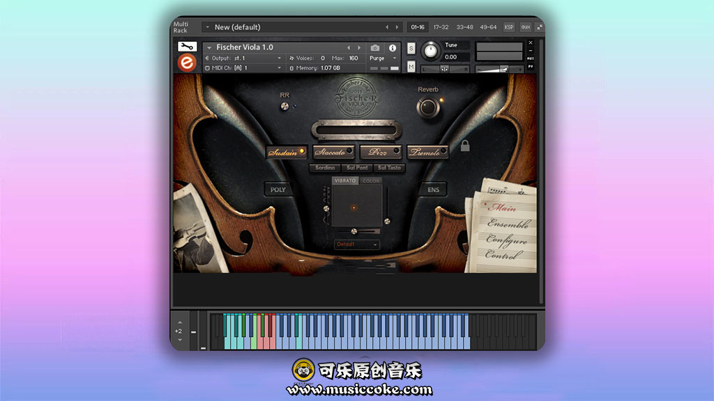Click the Tune value field showing 0.00

click(456, 57)
